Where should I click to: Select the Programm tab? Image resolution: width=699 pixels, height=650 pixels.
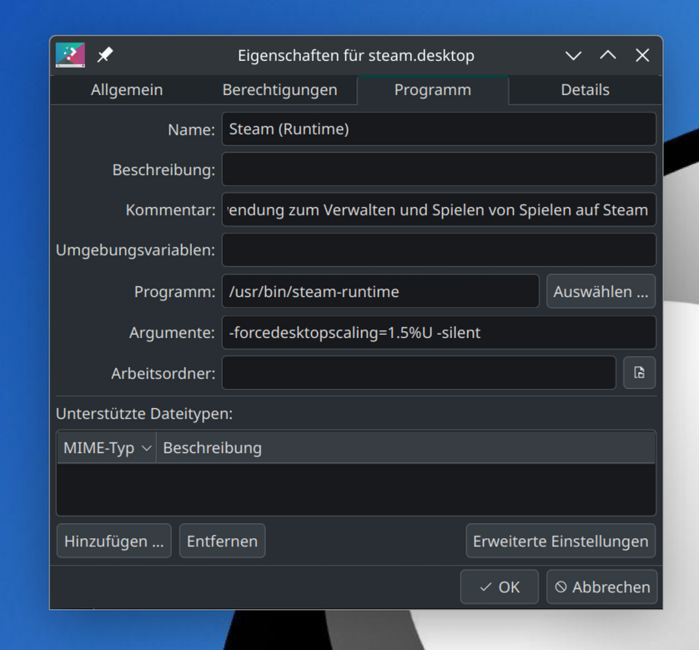[x=433, y=90]
